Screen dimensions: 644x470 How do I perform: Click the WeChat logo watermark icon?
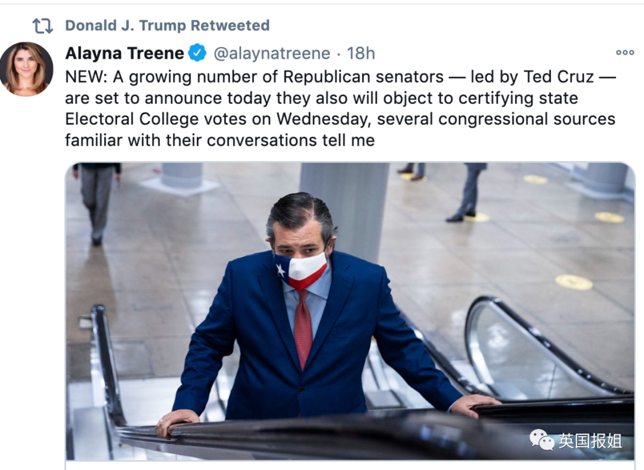click(542, 440)
